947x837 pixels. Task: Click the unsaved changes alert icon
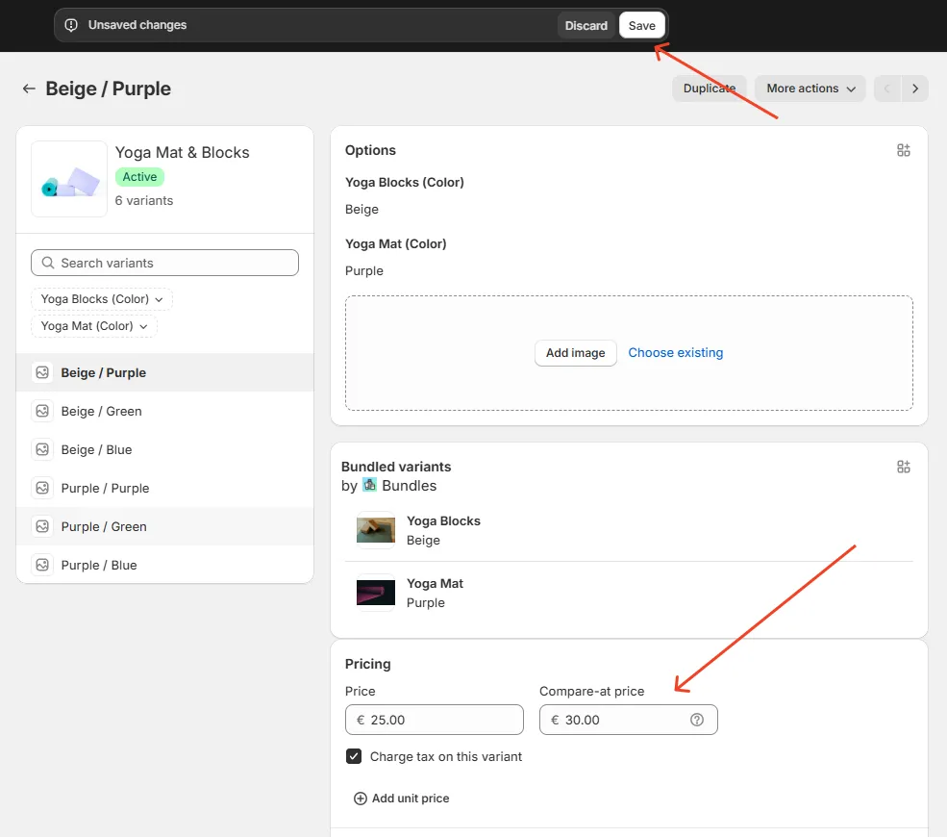(x=70, y=24)
